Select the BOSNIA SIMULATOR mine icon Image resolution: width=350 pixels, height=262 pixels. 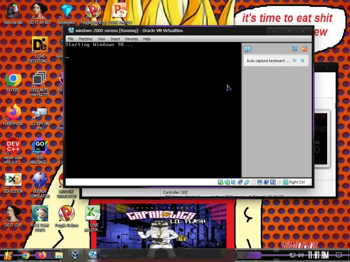(40, 185)
